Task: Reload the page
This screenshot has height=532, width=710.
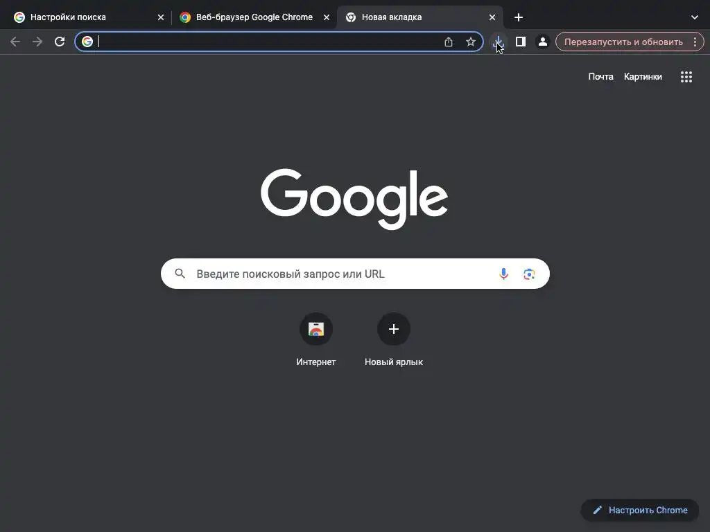Action: coord(60,42)
